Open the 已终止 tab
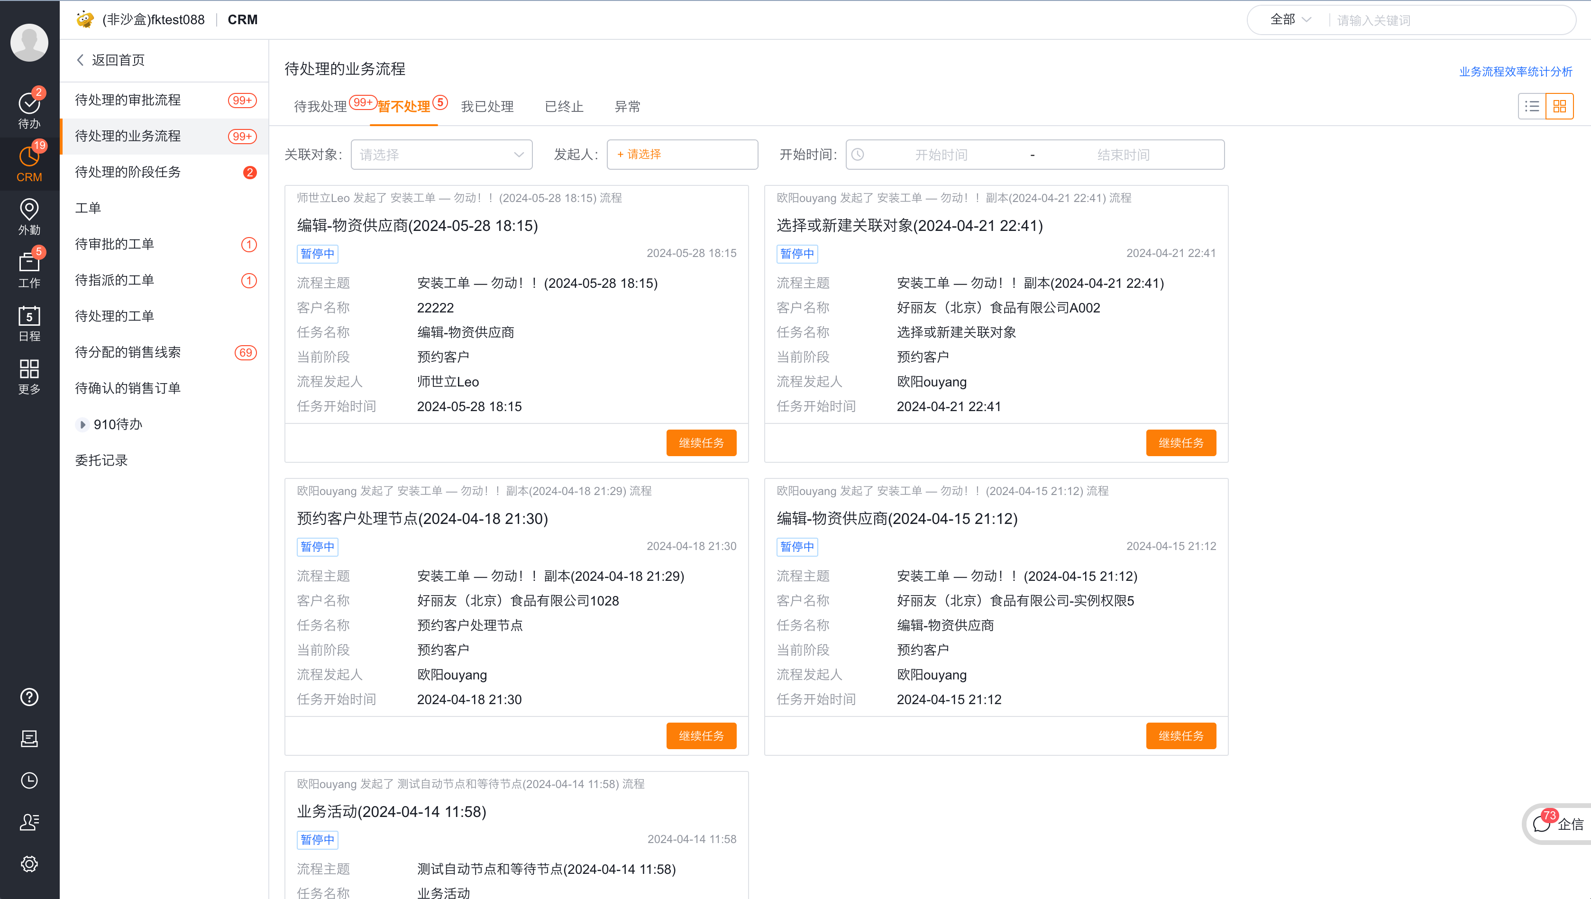This screenshot has width=1591, height=899. 564,106
